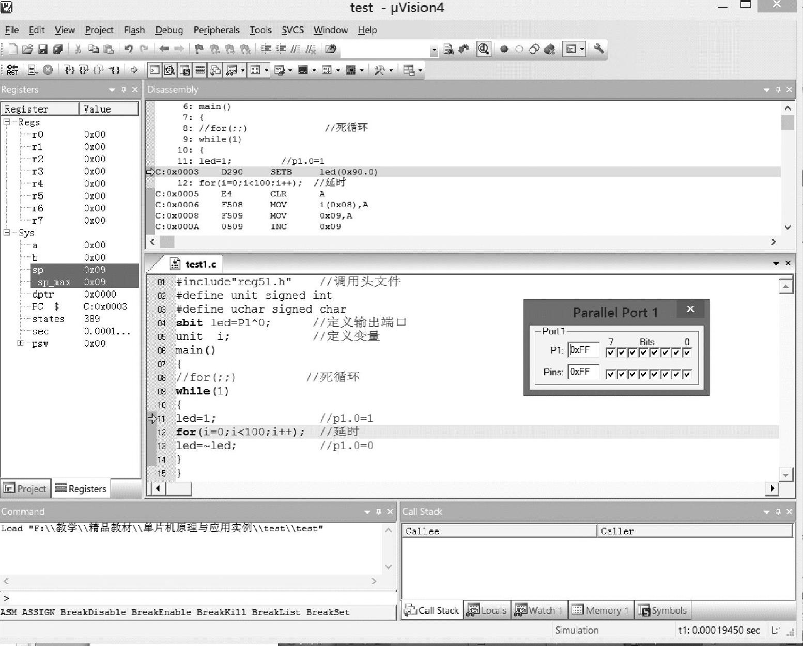Toggle Pins bit 5 checkbox
Screen dimensions: 803x646
click(x=632, y=374)
